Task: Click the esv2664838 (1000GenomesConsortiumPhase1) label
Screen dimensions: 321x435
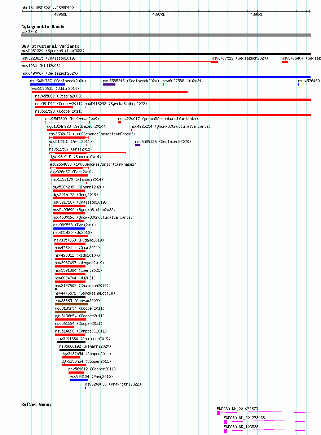Action: 93,164
